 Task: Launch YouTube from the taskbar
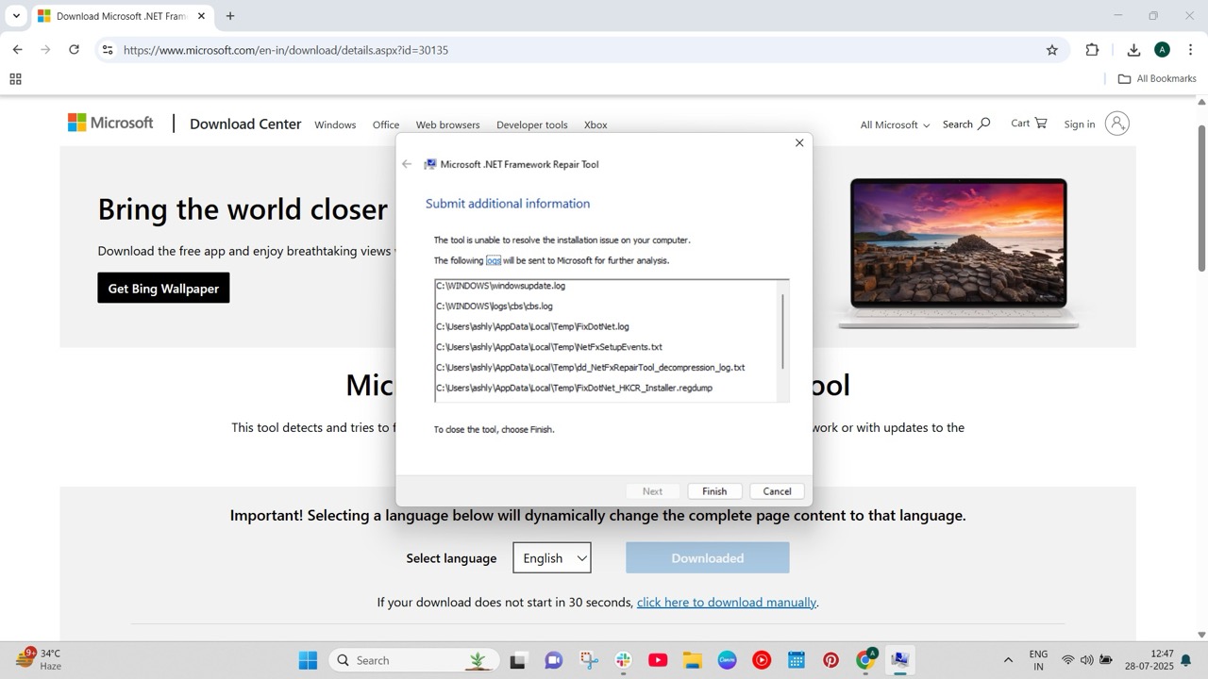(x=657, y=660)
